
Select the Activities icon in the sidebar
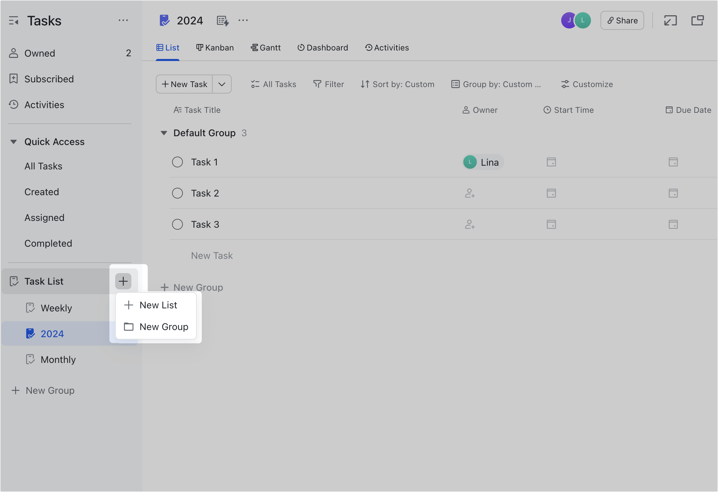14,105
